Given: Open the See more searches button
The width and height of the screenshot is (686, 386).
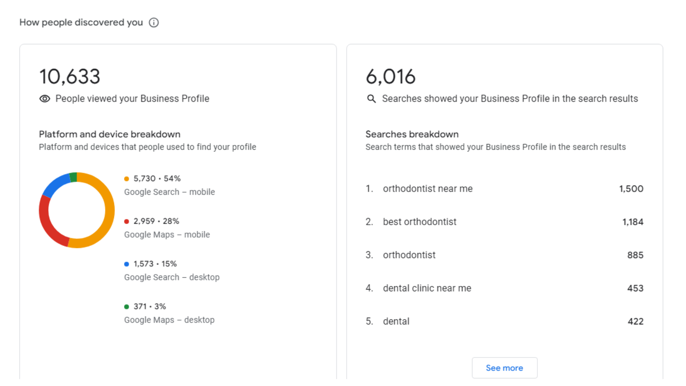Looking at the screenshot, I should pos(504,368).
